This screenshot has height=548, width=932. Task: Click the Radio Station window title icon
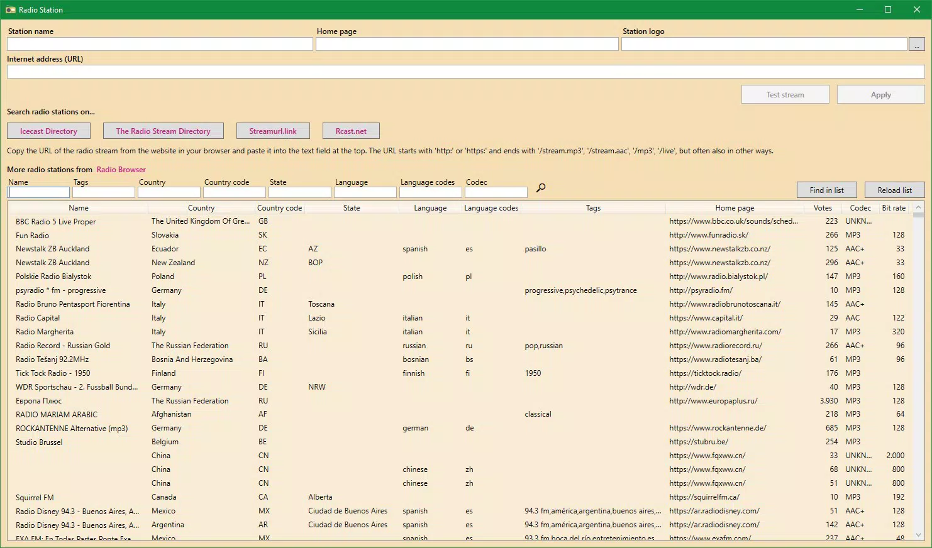[x=10, y=9]
